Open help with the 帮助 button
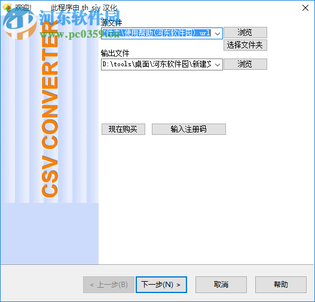The image size is (315, 302). pos(281,285)
